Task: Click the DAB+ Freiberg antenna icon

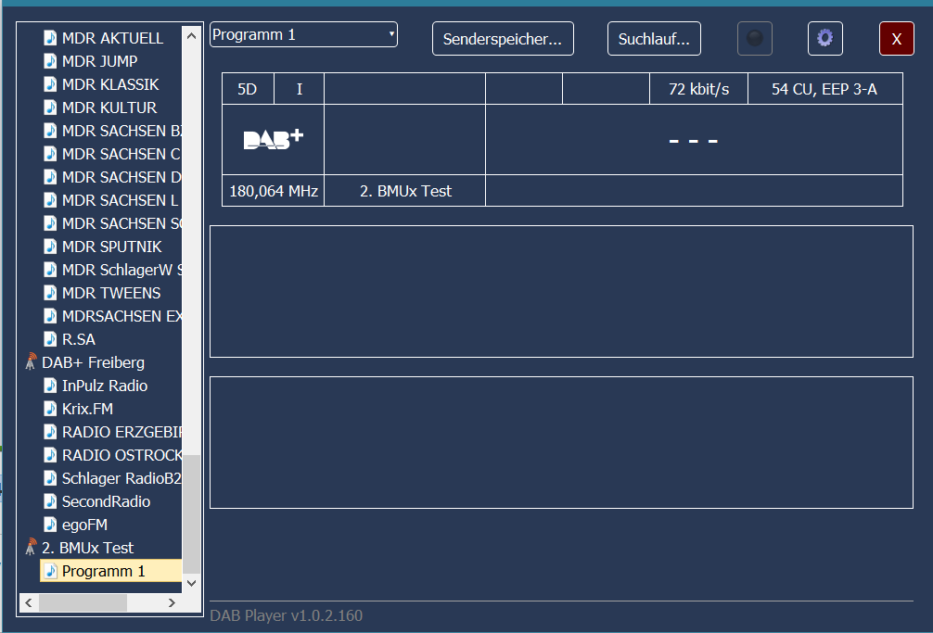Action: click(x=31, y=362)
